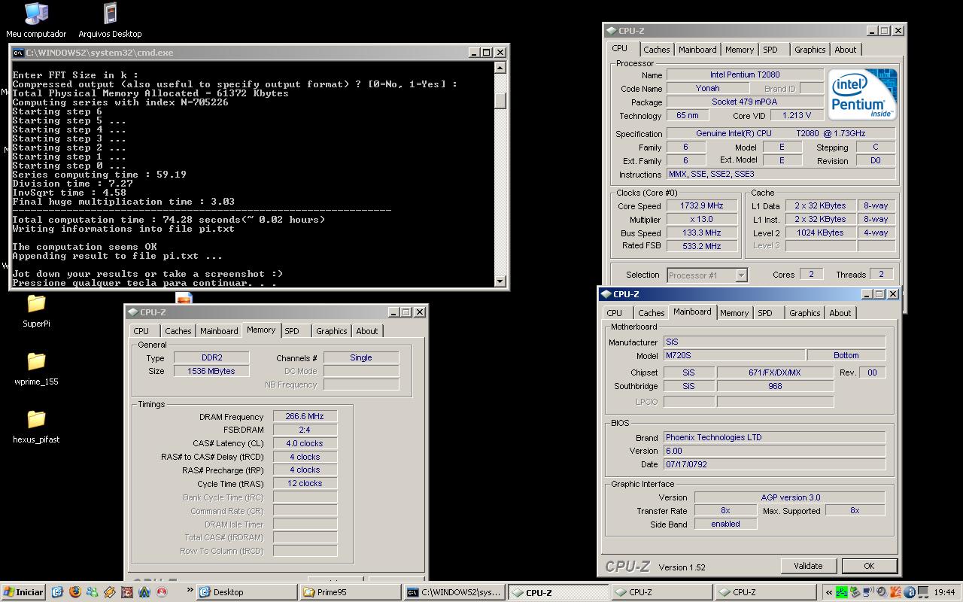The width and height of the screenshot is (963, 602).
Task: Click the memory Size field 1536 MBytes
Action: pos(211,371)
